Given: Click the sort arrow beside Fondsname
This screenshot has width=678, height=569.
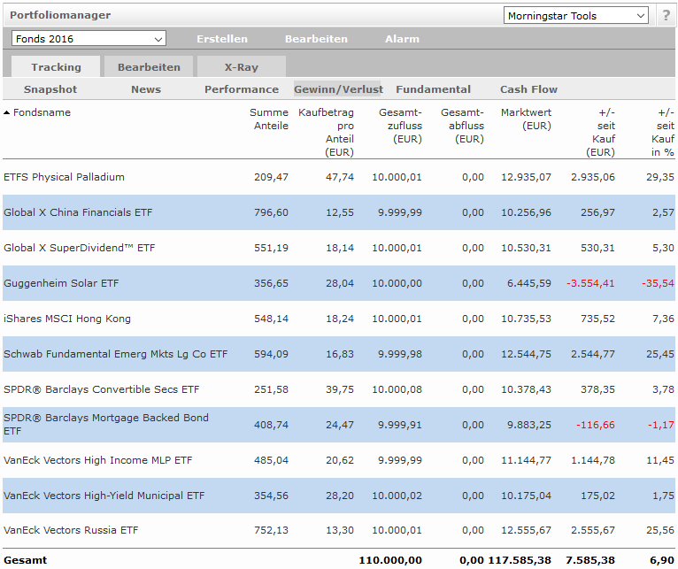Looking at the screenshot, I should tap(7, 113).
